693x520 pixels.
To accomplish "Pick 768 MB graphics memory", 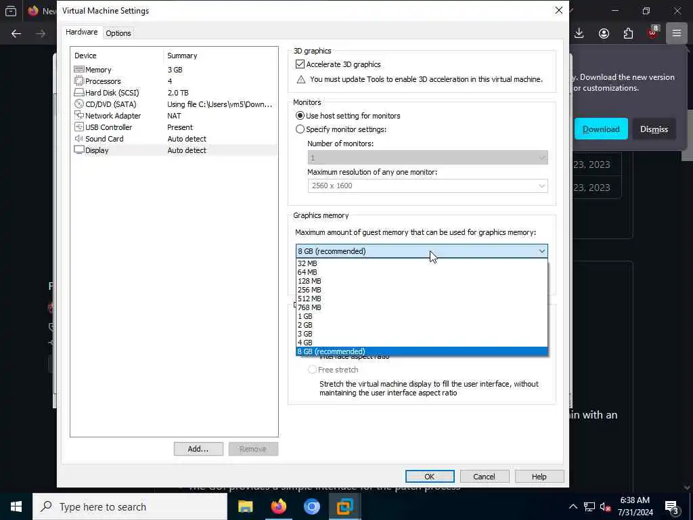I will (x=422, y=307).
